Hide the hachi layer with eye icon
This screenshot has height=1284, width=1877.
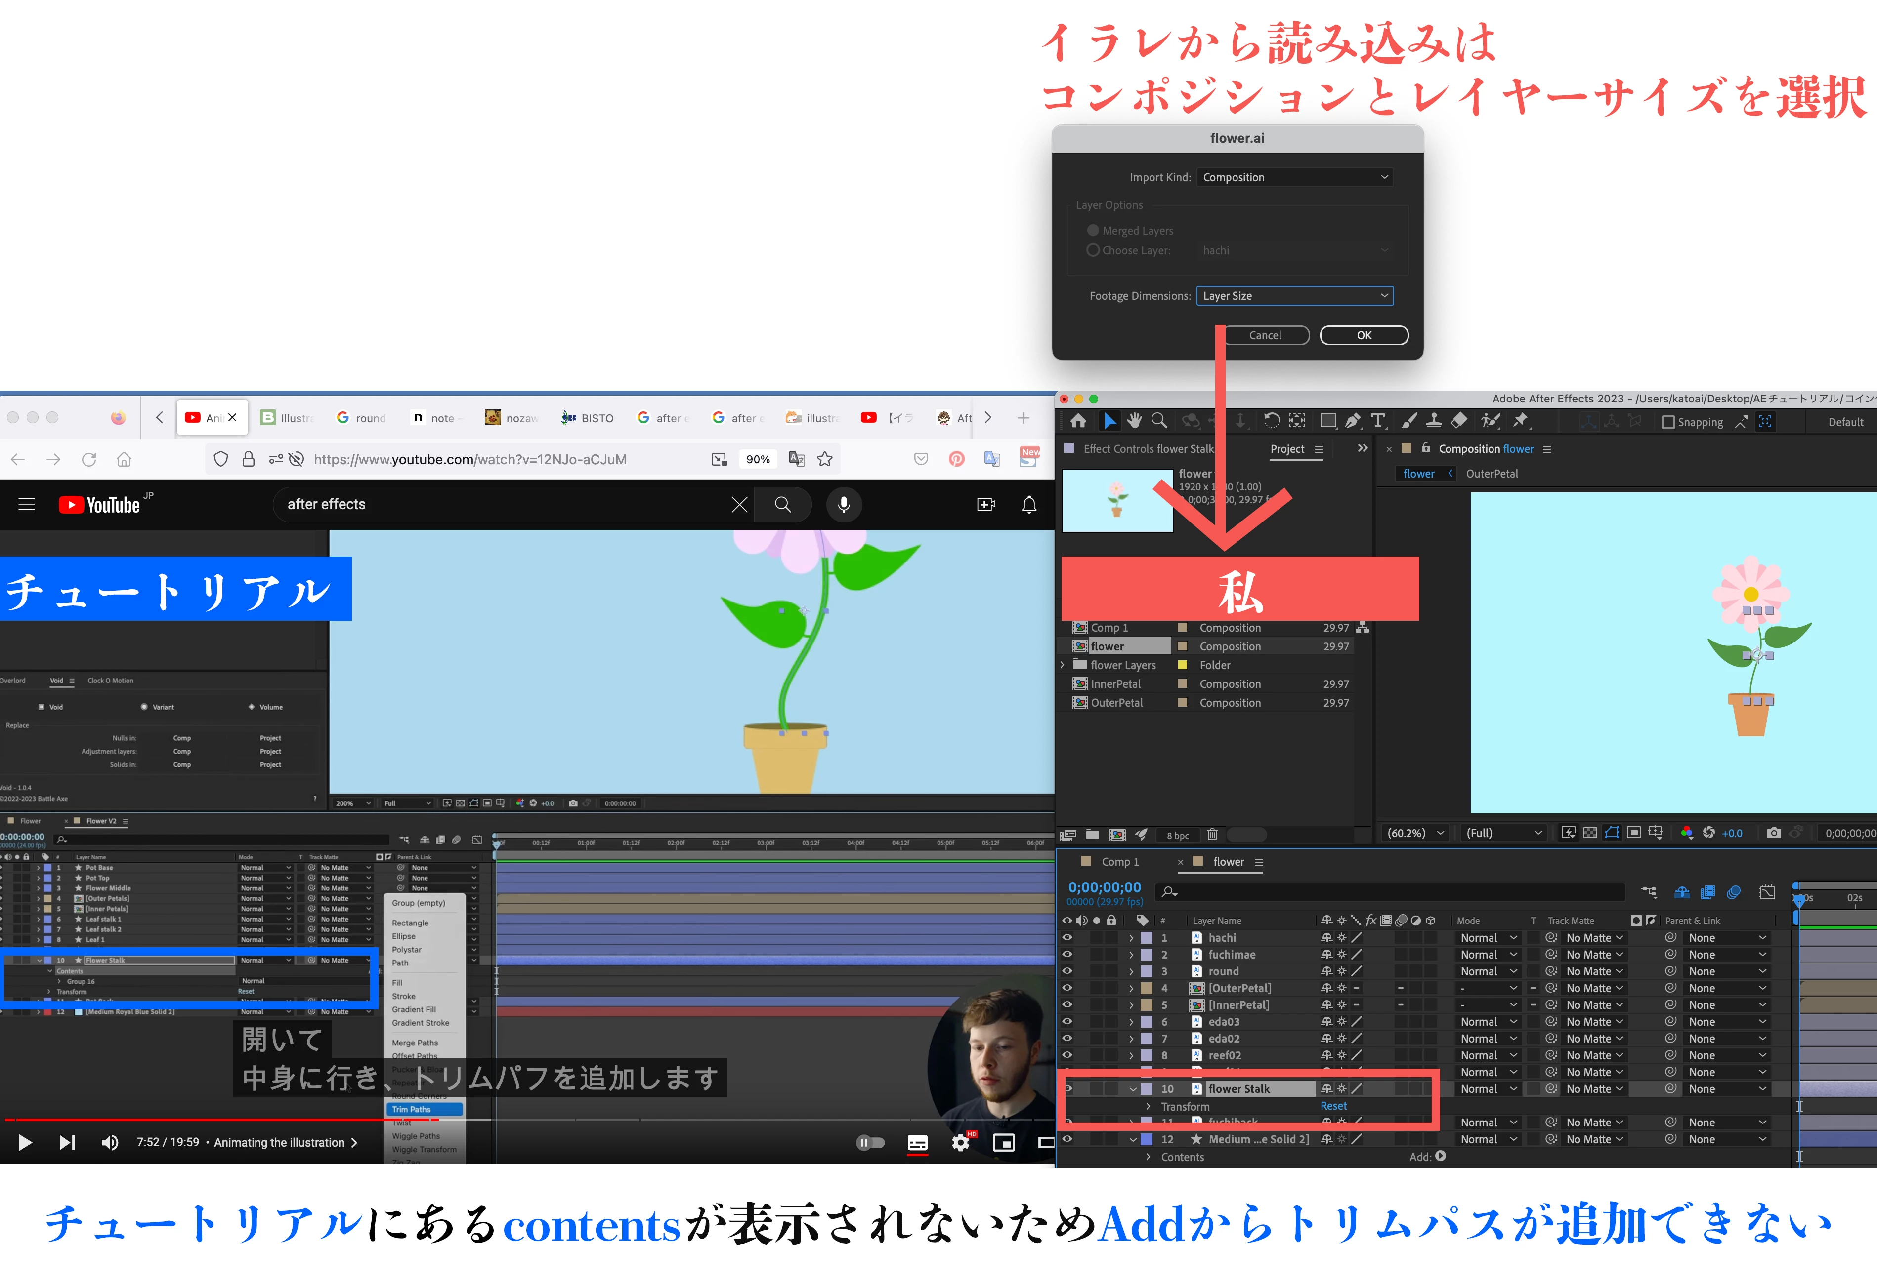1067,938
